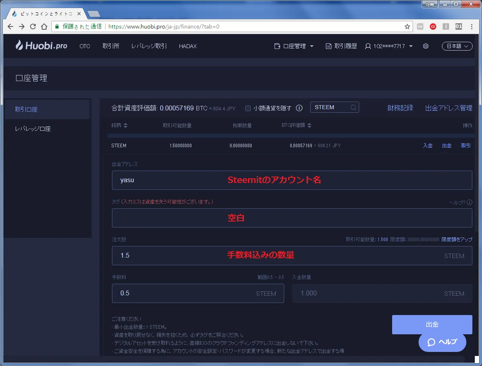The height and width of the screenshot is (366, 482).
Task: Open HADAX menu item
Action: [188, 46]
